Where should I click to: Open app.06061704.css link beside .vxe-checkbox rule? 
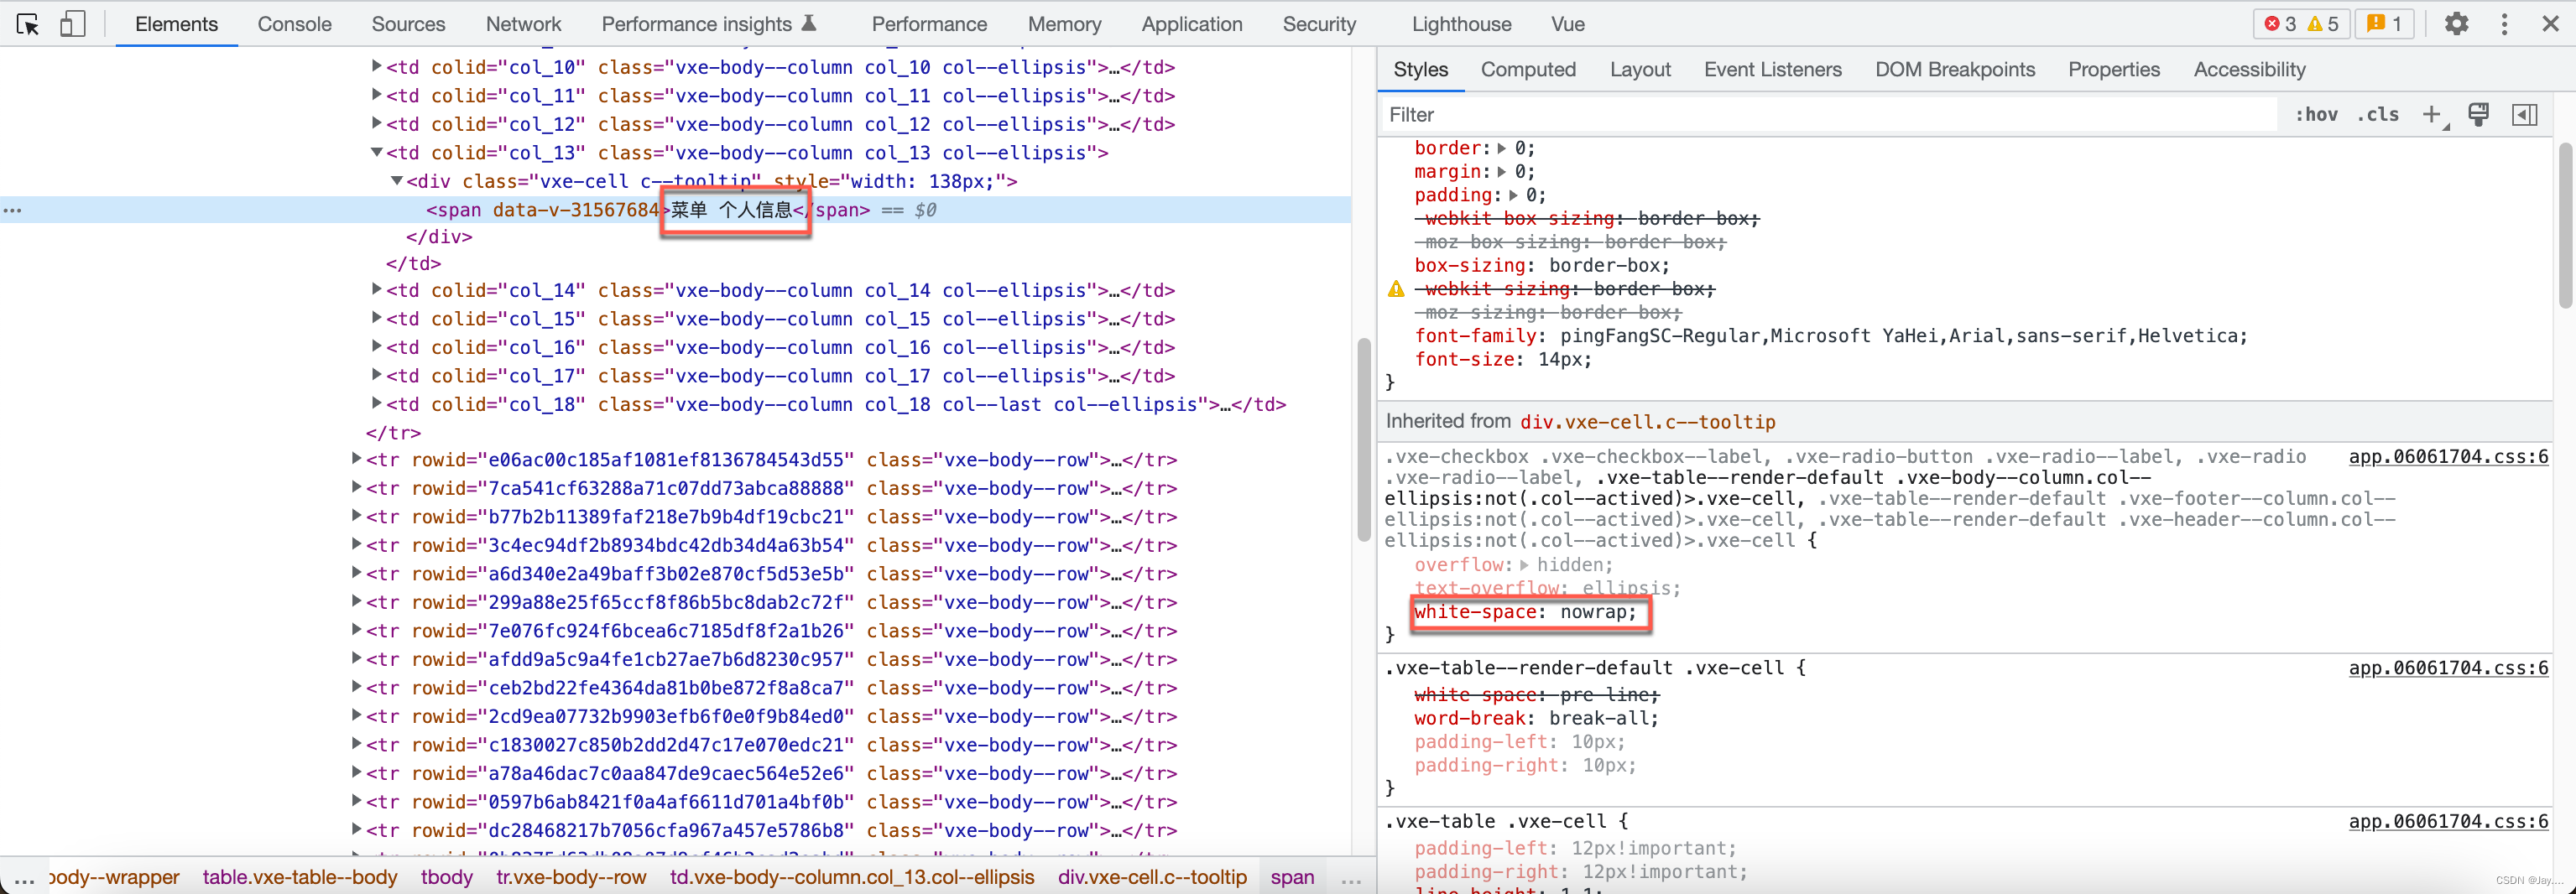pos(2448,457)
